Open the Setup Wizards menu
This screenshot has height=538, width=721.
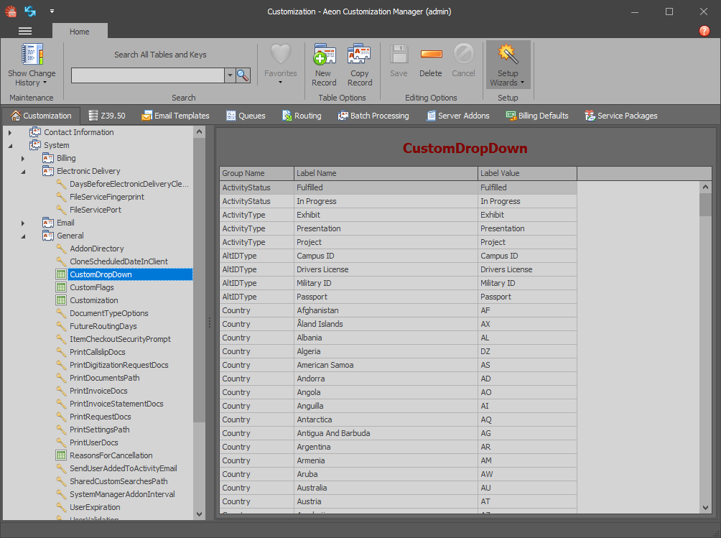(x=508, y=65)
